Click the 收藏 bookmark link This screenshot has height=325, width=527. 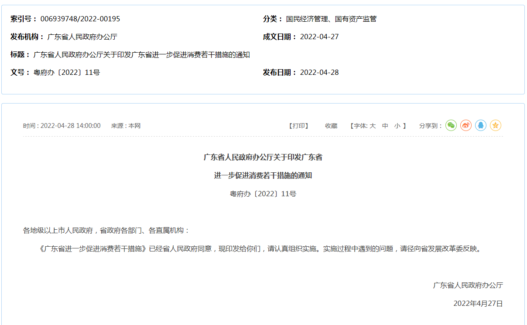(331, 126)
